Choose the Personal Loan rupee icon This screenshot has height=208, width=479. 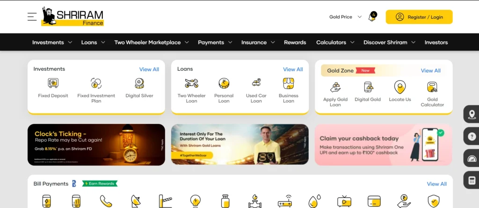click(224, 83)
